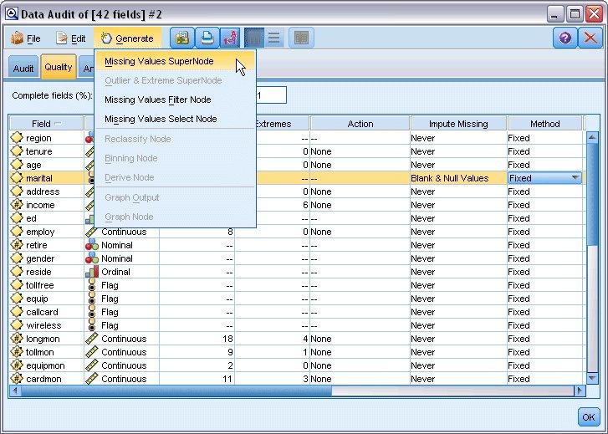
Task: Click the Generate menu
Action: tap(127, 38)
